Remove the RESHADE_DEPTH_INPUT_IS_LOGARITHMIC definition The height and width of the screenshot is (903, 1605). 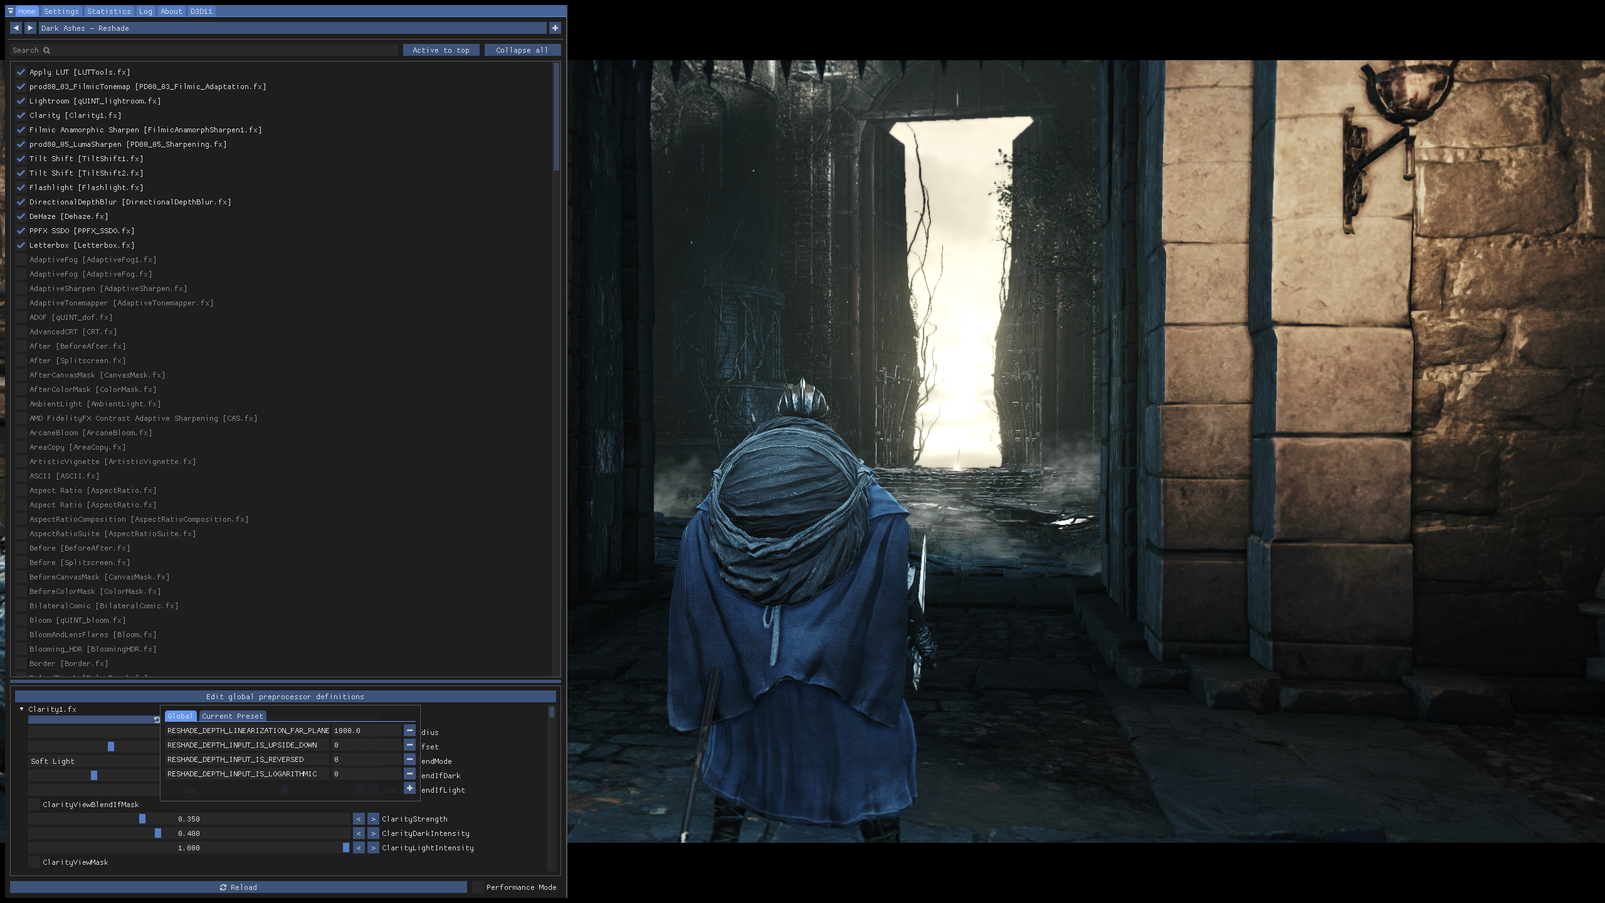(x=409, y=774)
